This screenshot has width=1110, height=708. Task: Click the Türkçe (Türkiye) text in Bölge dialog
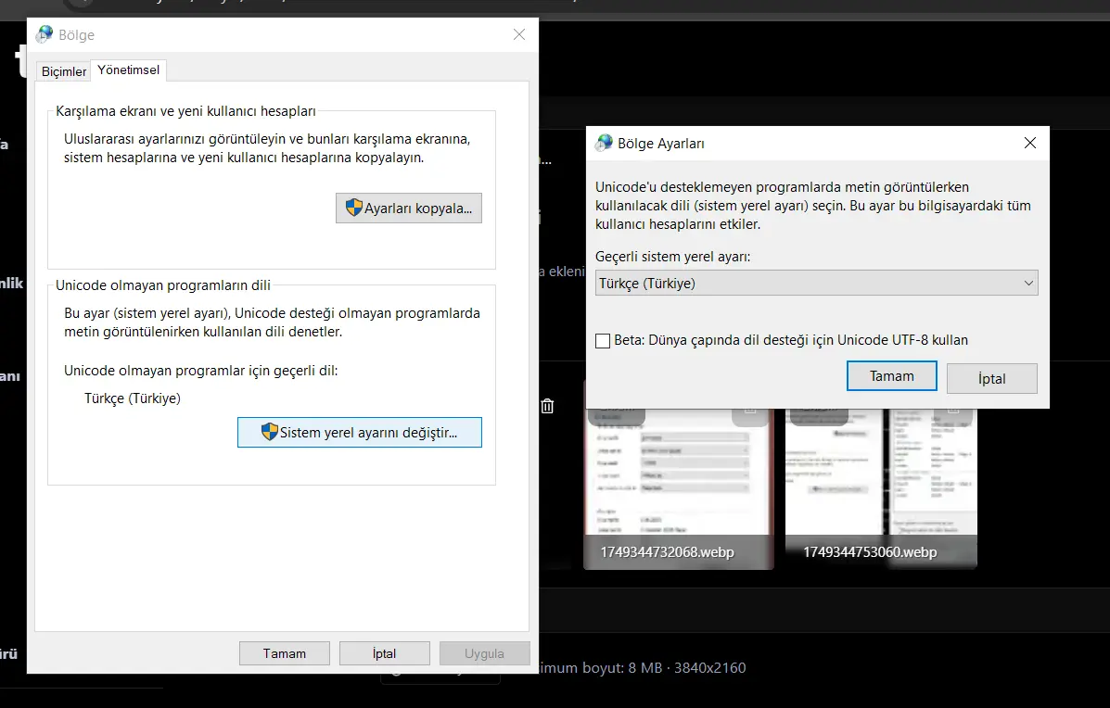click(133, 398)
